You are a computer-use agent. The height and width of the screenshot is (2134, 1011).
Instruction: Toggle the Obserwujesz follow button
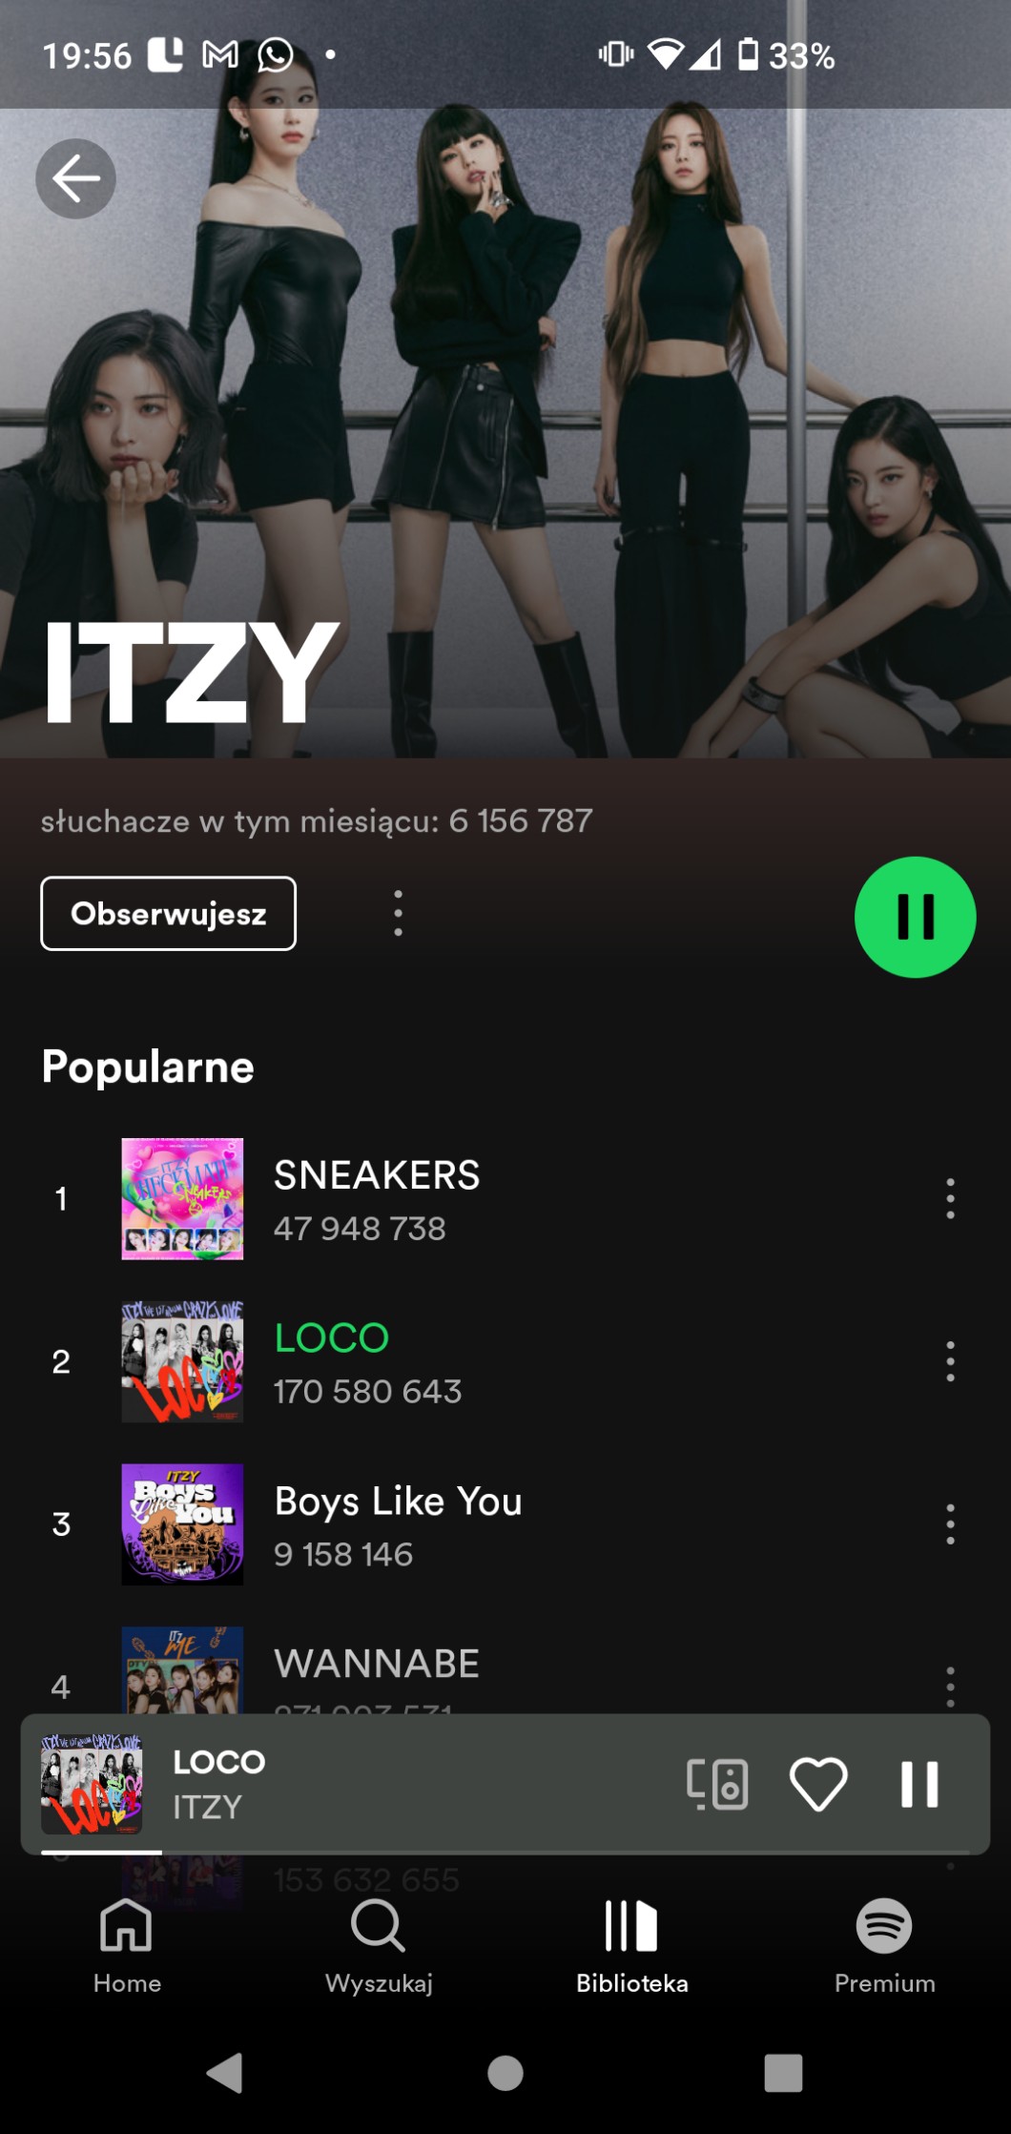[x=168, y=913]
